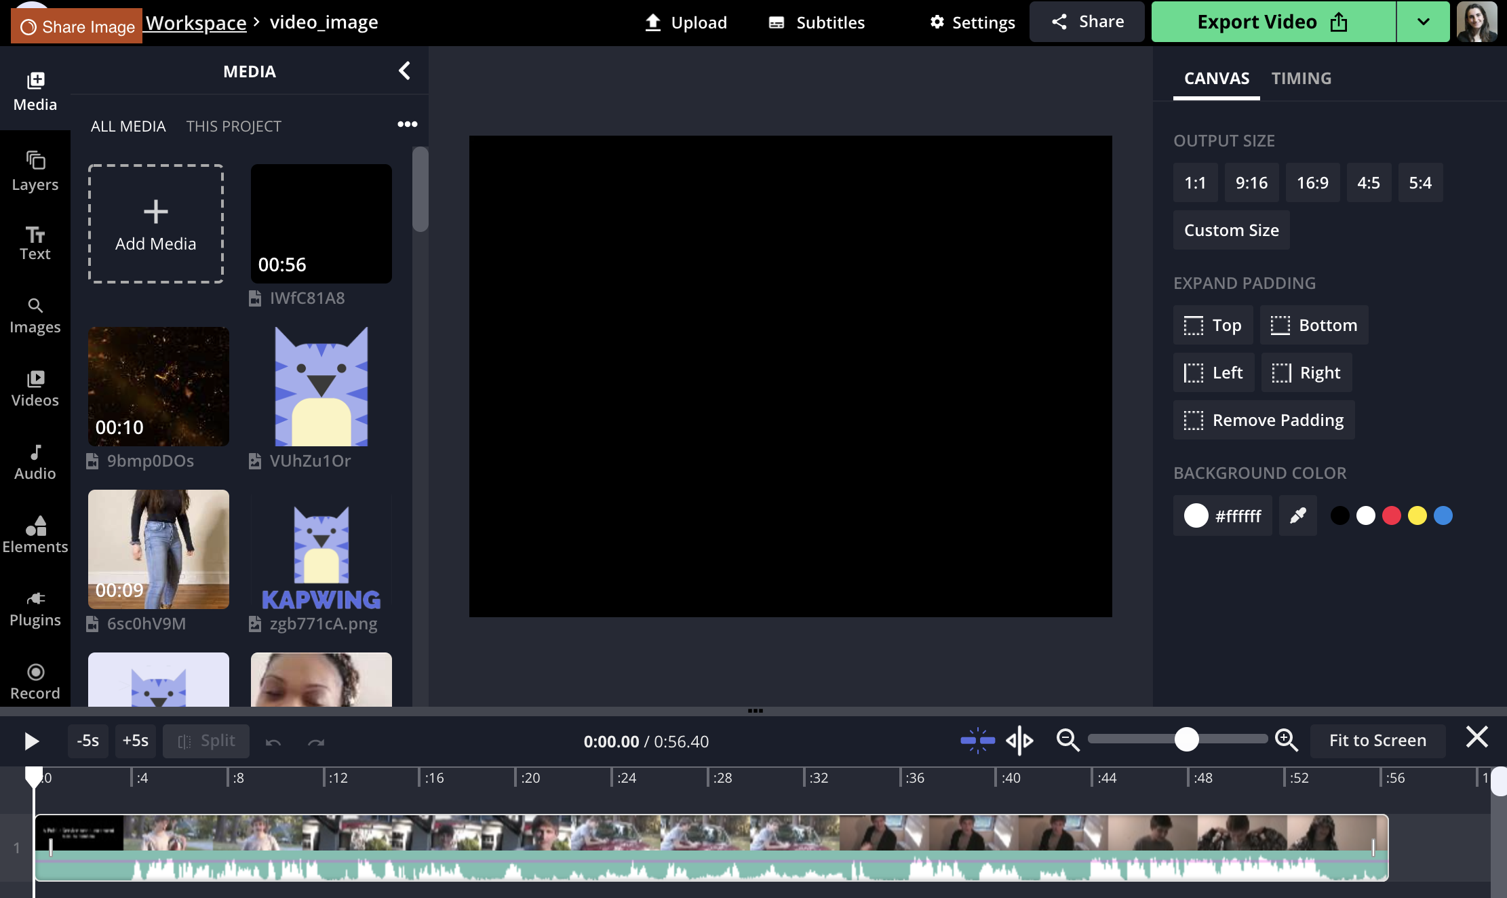The width and height of the screenshot is (1507, 898).
Task: Switch to This Project media tab
Action: (x=233, y=126)
